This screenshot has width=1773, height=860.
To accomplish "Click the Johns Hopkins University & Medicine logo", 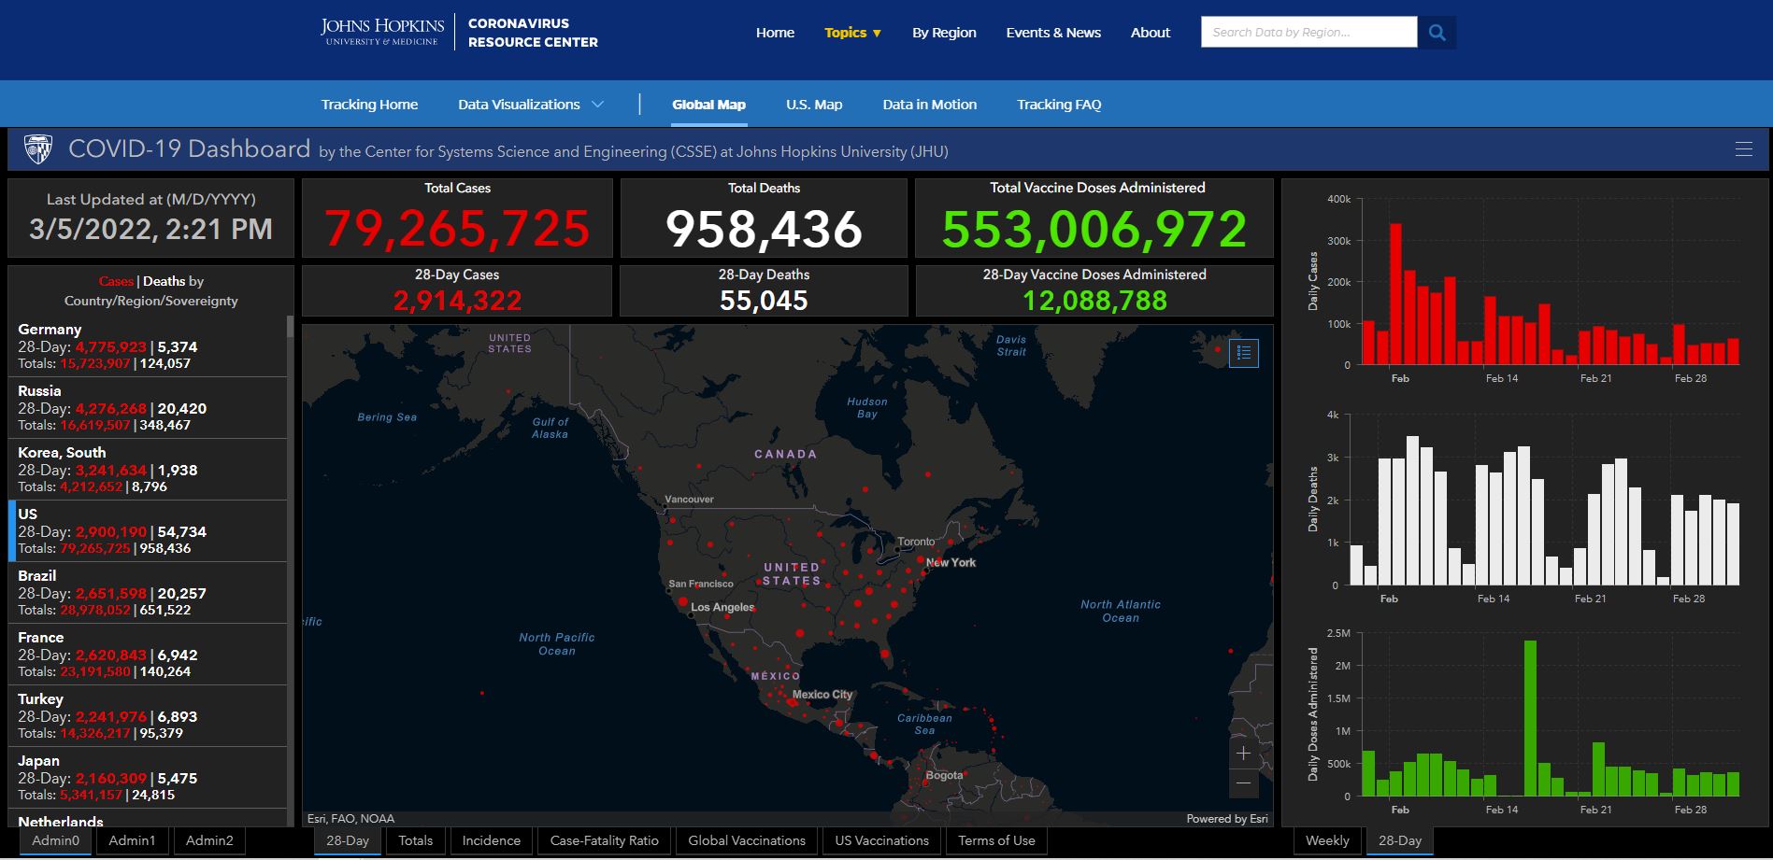I will pos(382,32).
